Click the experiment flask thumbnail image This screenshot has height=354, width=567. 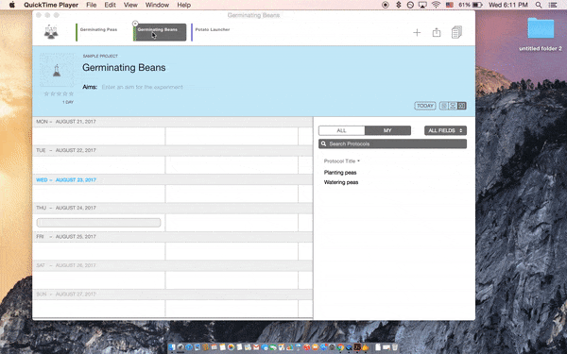coord(57,70)
